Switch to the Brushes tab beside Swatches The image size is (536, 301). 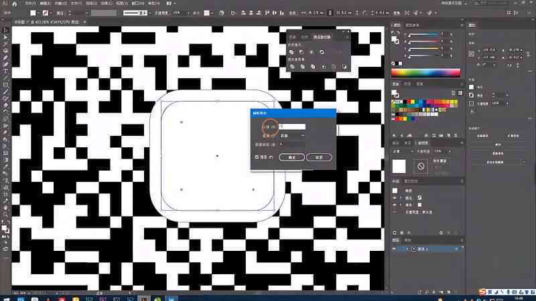click(x=407, y=84)
